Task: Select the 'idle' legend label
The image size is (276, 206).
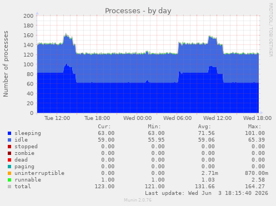Action: (21, 140)
